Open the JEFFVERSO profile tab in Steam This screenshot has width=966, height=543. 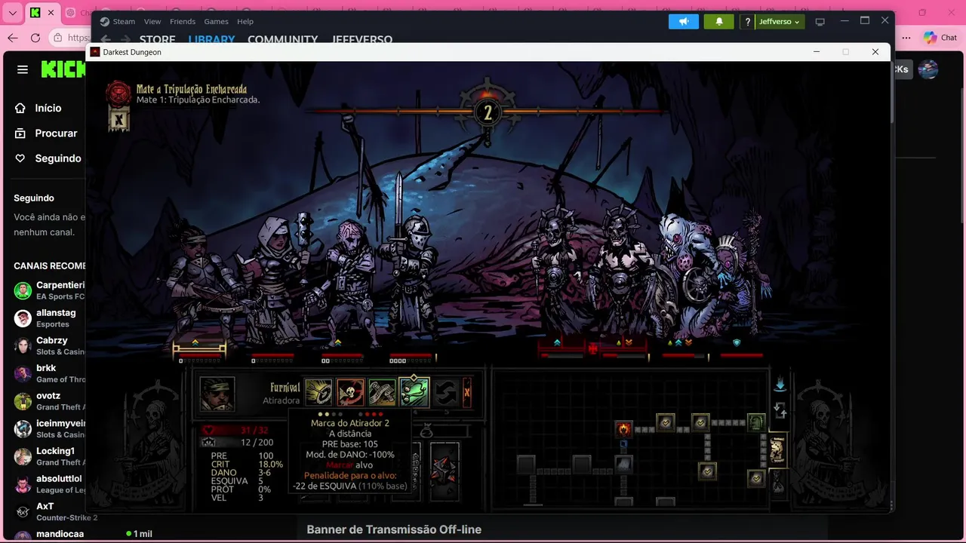362,39
